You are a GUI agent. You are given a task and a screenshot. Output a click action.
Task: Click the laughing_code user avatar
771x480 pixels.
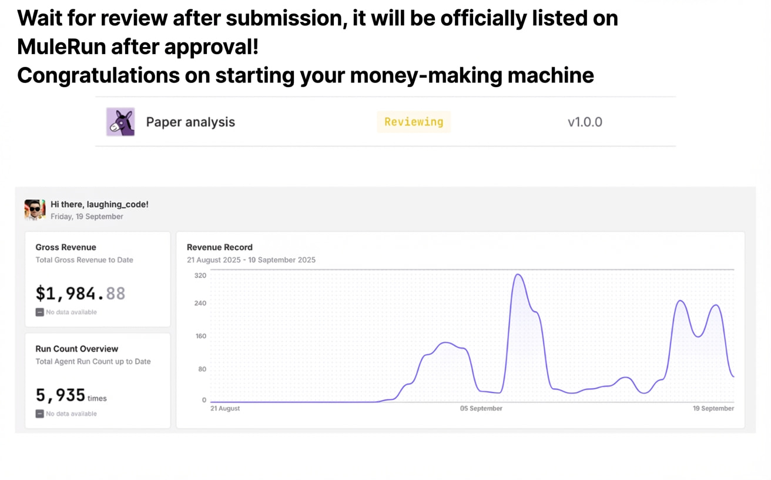pyautogui.click(x=35, y=210)
